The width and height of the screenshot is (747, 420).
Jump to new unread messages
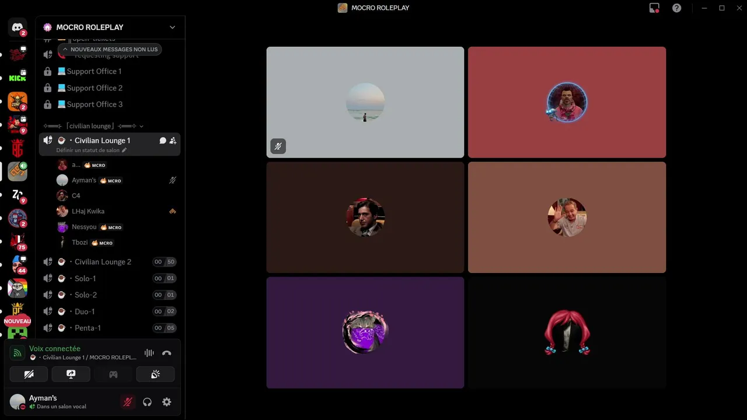pyautogui.click(x=110, y=50)
